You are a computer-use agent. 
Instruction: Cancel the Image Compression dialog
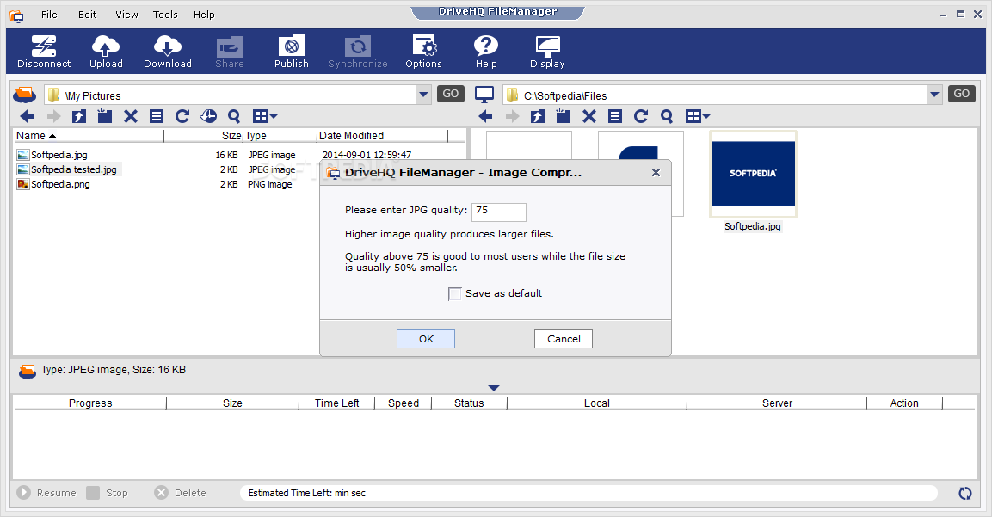tap(563, 339)
